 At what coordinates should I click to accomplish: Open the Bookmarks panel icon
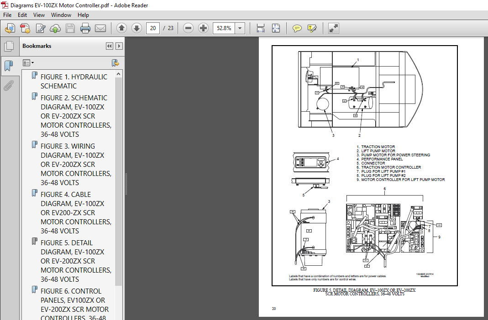point(9,66)
